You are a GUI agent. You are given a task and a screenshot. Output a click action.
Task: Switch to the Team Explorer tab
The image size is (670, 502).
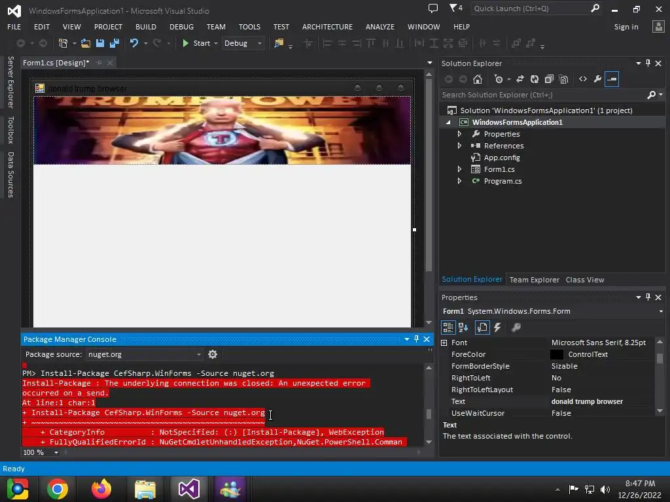tap(534, 280)
